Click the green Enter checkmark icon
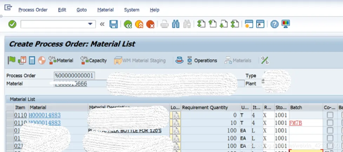Image resolution: width=343 pixels, height=152 pixels. click(12, 24)
